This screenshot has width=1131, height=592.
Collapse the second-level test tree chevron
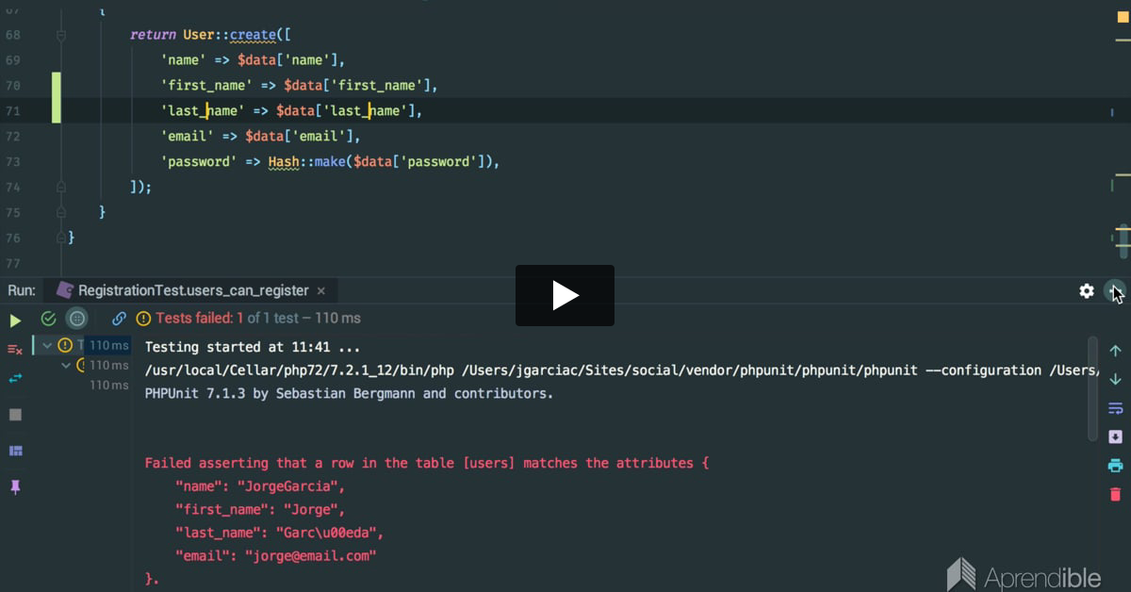pos(66,365)
